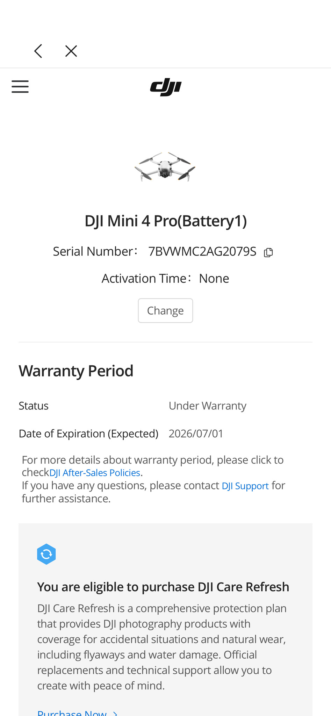Open the DJI After-Sales Policies link
Image resolution: width=331 pixels, height=716 pixels.
tap(95, 473)
